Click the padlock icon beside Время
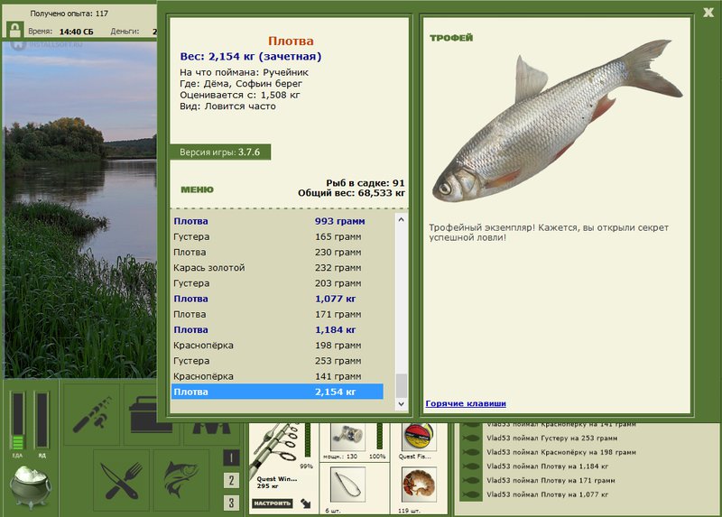The height and width of the screenshot is (517, 722). pyautogui.click(x=15, y=31)
